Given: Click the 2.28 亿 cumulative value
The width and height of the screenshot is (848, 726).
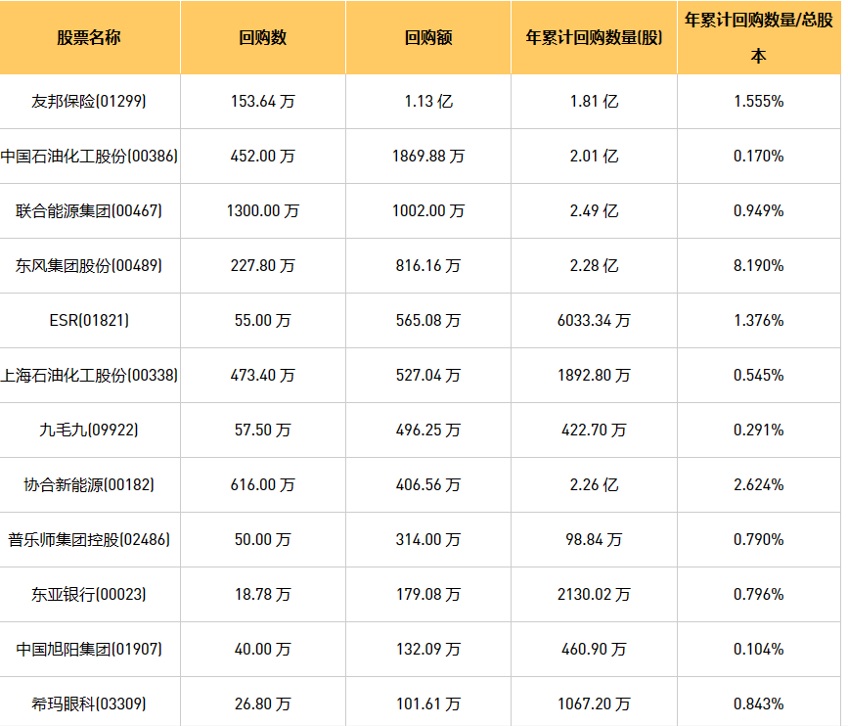Looking at the screenshot, I should click(594, 265).
